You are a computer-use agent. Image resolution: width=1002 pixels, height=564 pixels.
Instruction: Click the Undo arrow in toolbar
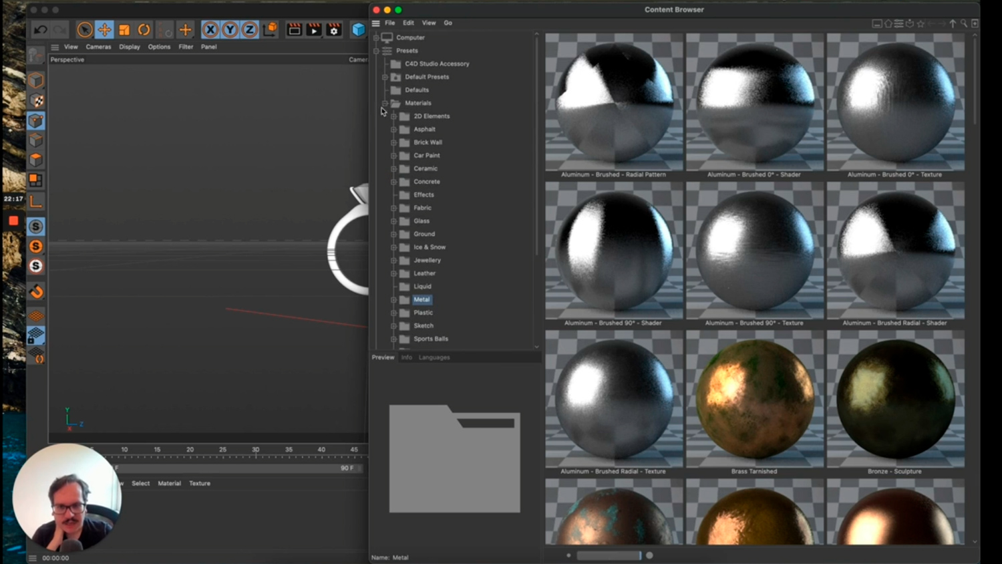click(x=41, y=29)
